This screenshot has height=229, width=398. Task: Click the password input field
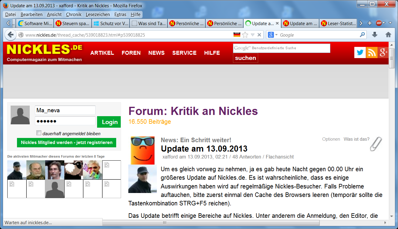coord(65,121)
